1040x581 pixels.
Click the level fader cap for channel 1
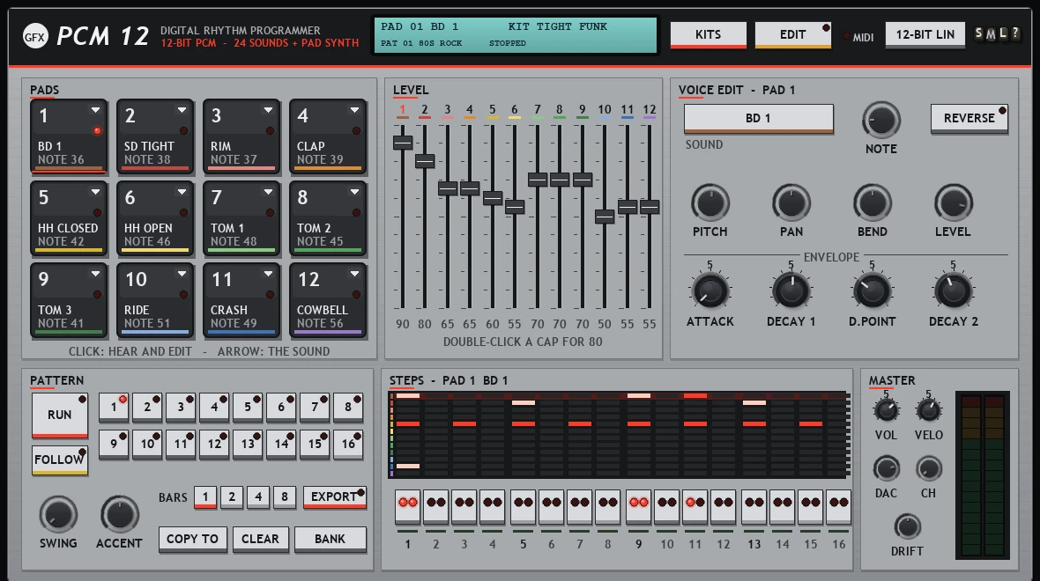pos(403,143)
